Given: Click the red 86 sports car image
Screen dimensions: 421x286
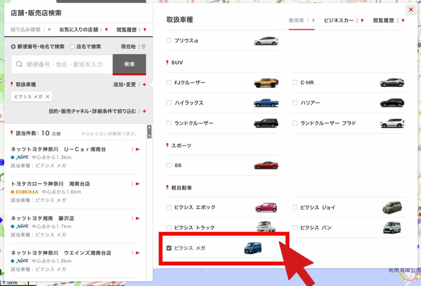Looking at the screenshot, I should [266, 165].
